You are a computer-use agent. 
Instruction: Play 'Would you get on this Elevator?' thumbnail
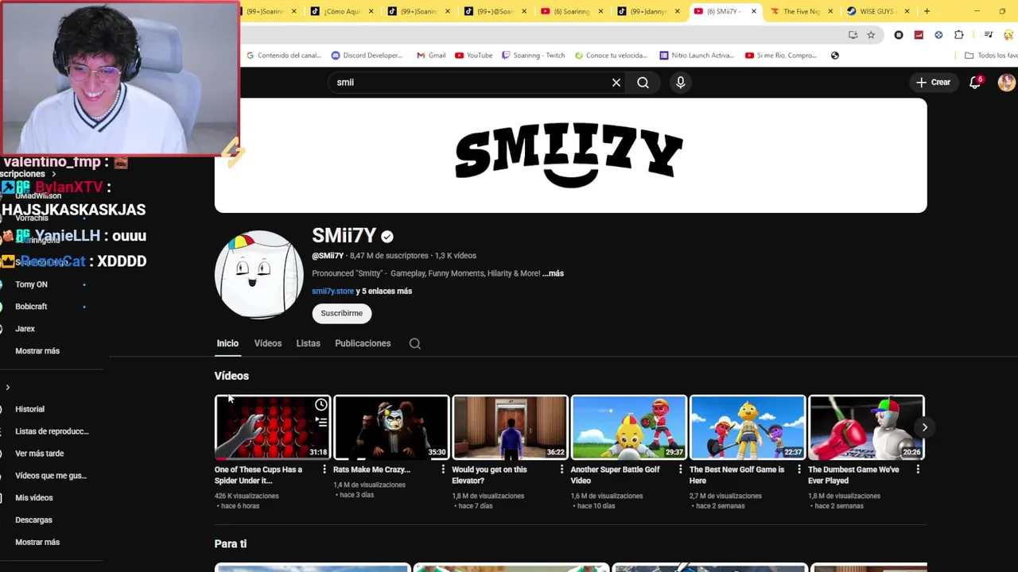pyautogui.click(x=510, y=427)
